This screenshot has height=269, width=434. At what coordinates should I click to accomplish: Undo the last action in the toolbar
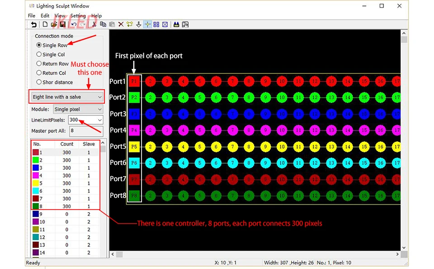(74, 24)
